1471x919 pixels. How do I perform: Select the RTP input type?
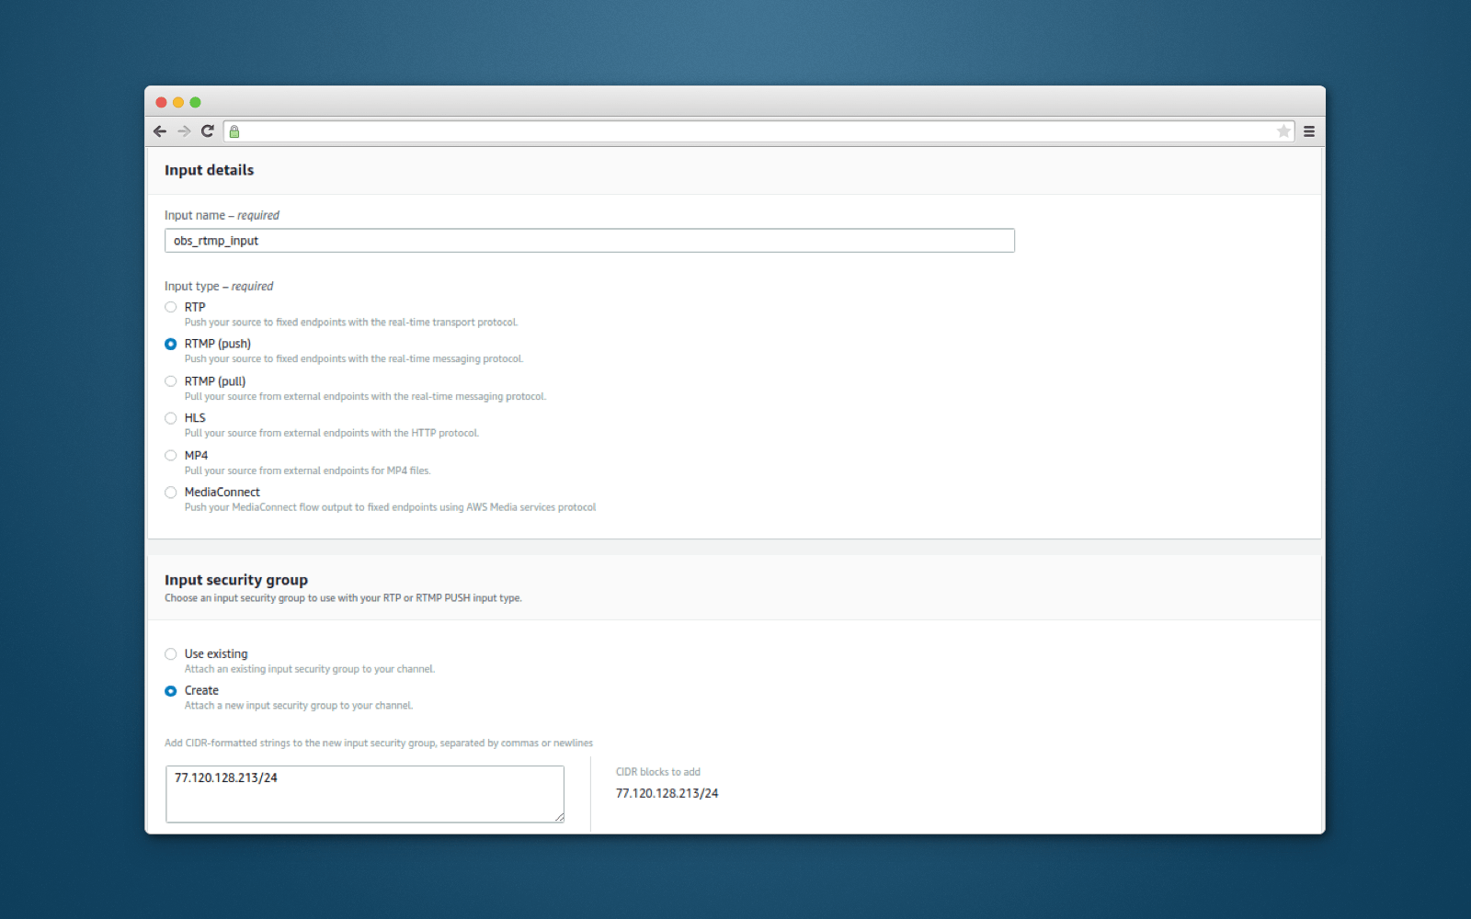171,307
